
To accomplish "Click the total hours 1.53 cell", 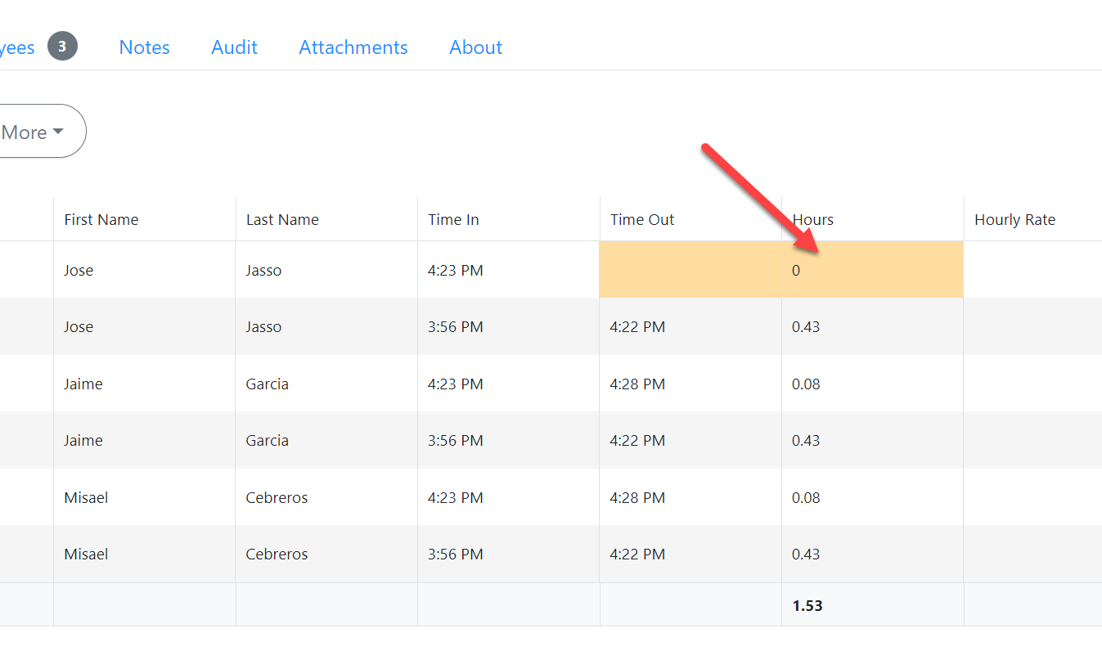I will click(807, 605).
